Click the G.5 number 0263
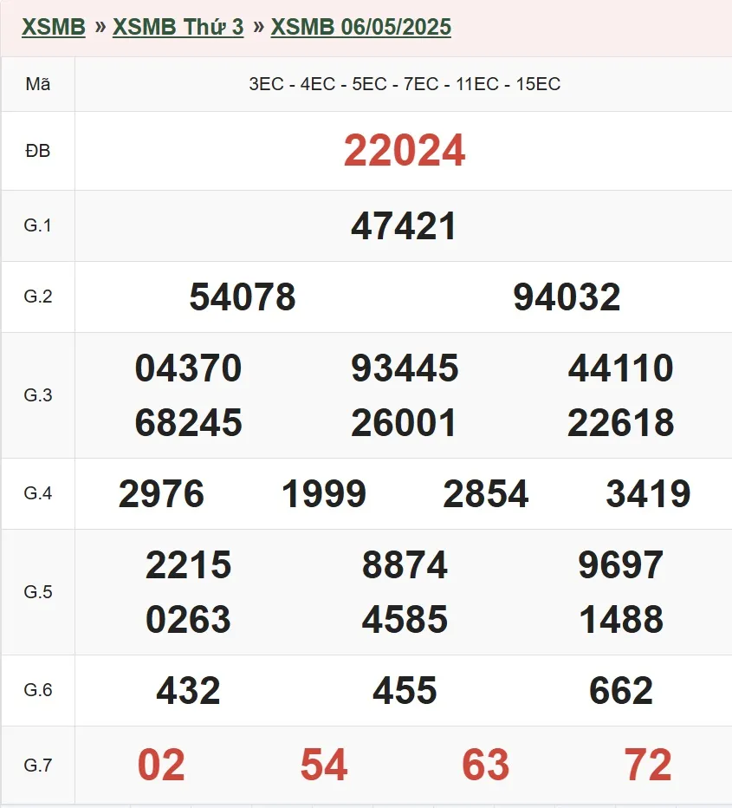This screenshot has height=808, width=732. click(x=188, y=620)
